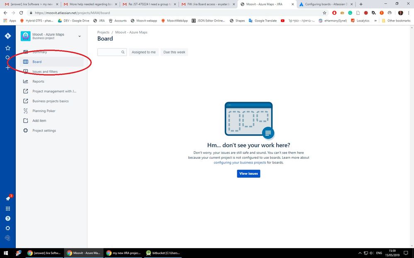
Task: Focus the board search input field
Action: [x=112, y=52]
